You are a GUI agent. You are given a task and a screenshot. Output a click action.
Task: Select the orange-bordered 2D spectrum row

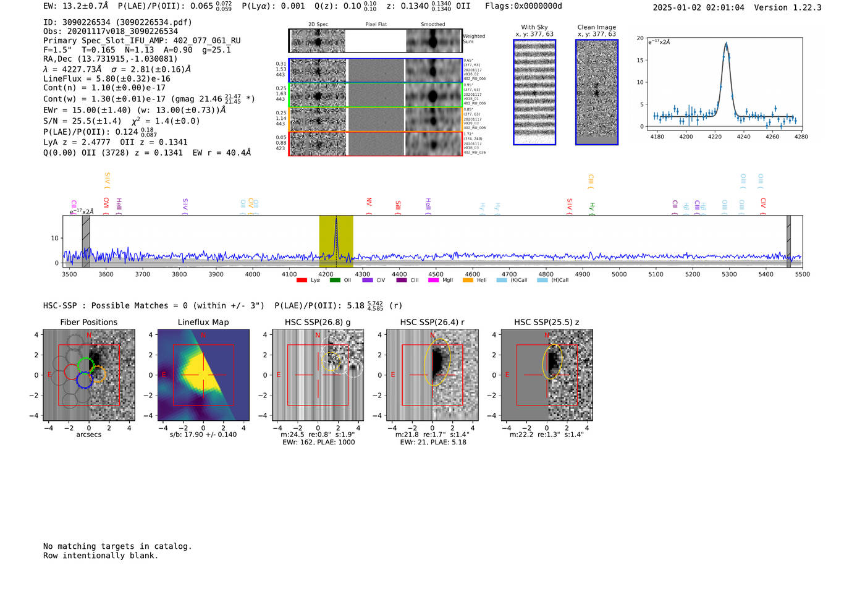(376, 119)
